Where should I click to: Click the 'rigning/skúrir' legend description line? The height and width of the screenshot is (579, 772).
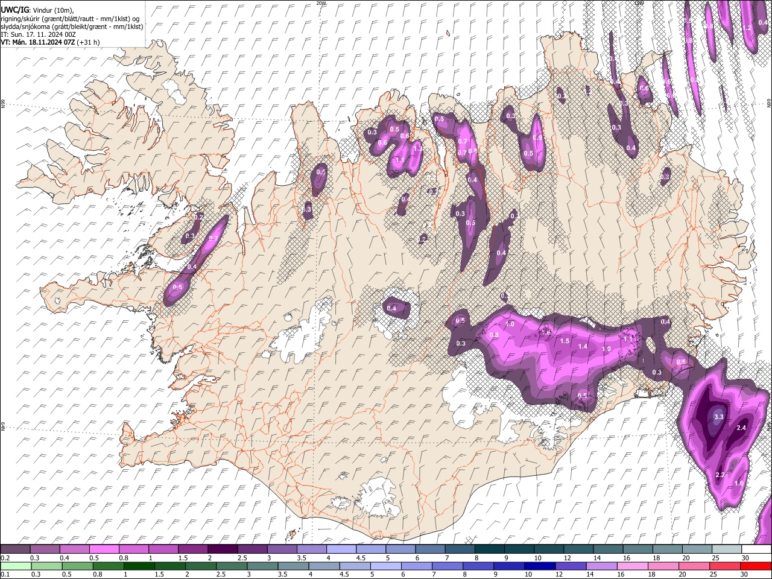click(71, 18)
